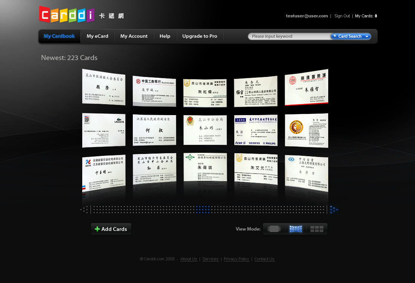Open the Acer Siemens Philips card thumbnail
Screen dimensions: 415x283
[256, 130]
